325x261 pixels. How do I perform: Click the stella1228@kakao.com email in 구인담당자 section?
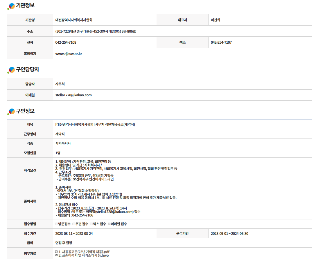[73, 95]
